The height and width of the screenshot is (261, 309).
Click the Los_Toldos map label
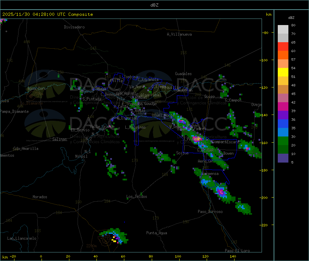point(137,197)
